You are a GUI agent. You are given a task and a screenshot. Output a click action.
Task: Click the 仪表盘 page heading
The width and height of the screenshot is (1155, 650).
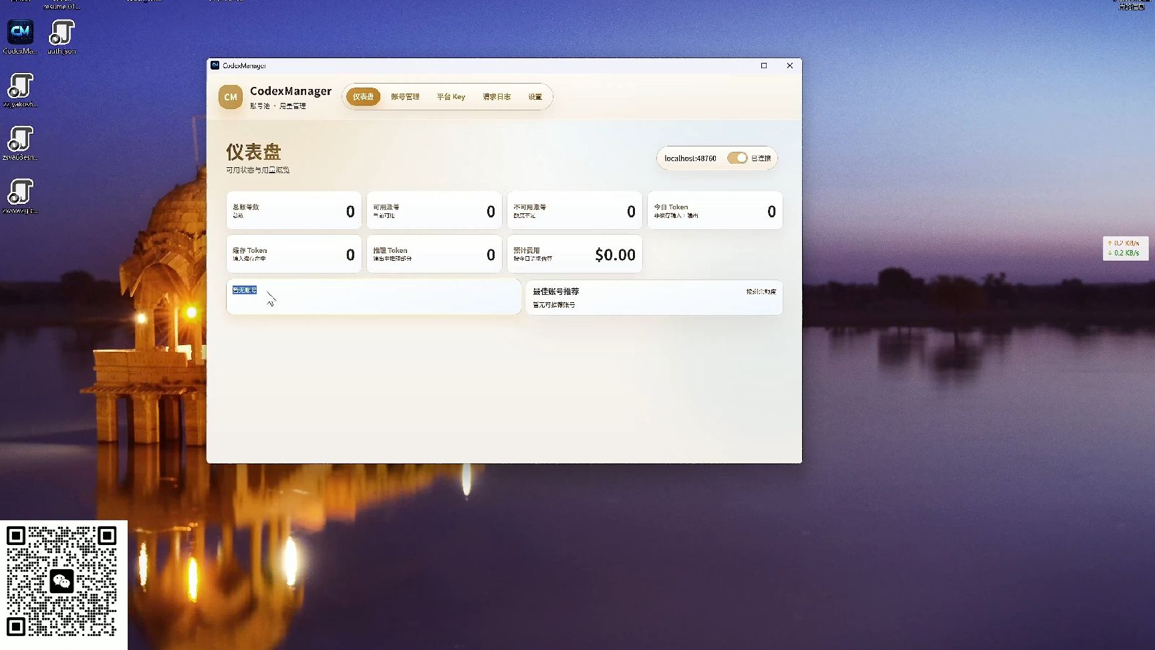click(x=253, y=152)
